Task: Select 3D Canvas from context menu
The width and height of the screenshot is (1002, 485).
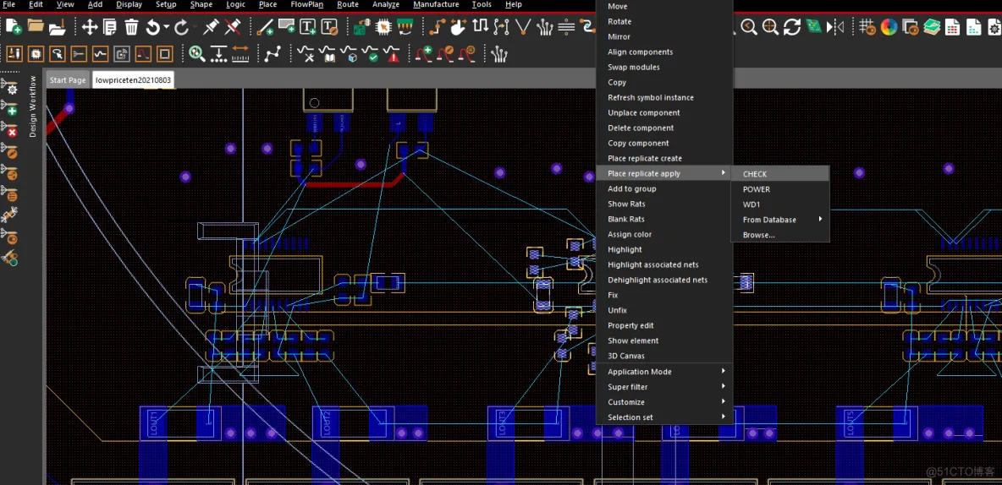Action: (664, 356)
